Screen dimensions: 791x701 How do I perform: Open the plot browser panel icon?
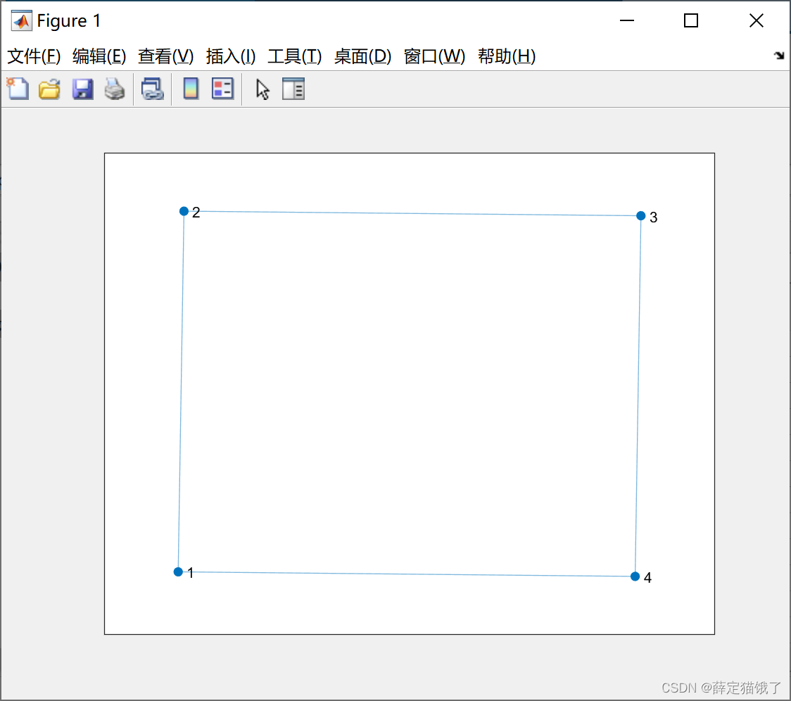(x=293, y=89)
